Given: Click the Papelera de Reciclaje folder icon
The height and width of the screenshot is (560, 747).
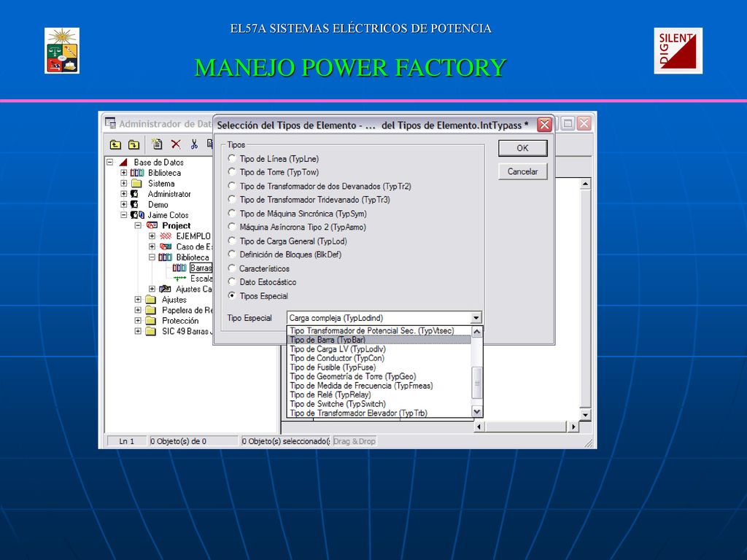Looking at the screenshot, I should 150,310.
